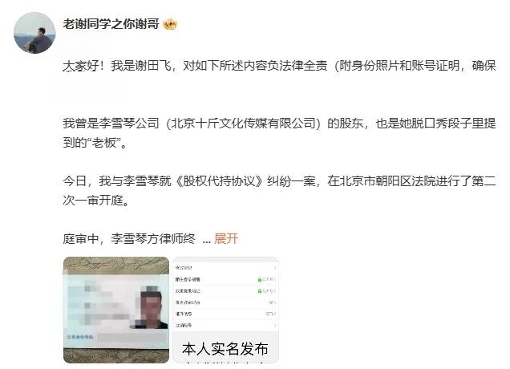Click the 北京十斤文化传媒有限公司 company name
This screenshot has width=510, height=369.
[243, 124]
